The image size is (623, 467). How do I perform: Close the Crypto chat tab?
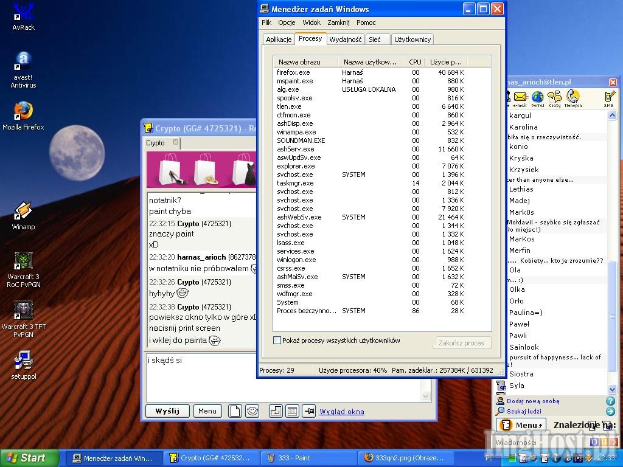[x=175, y=142]
